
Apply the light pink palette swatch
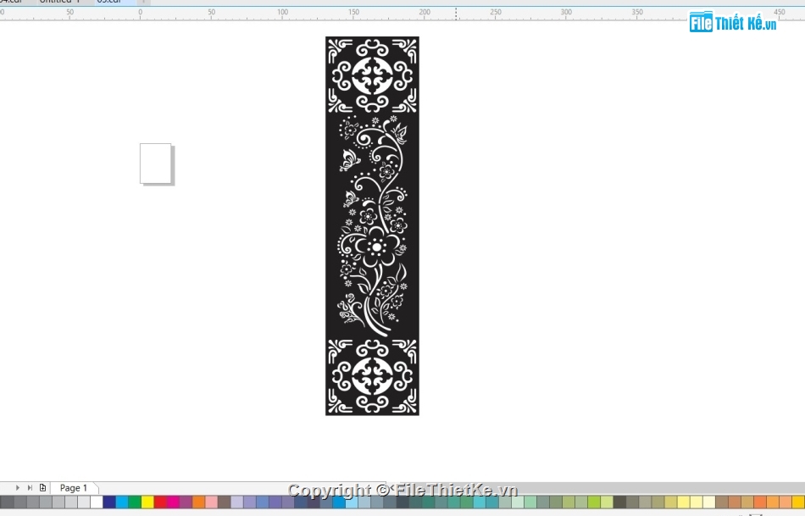212,502
